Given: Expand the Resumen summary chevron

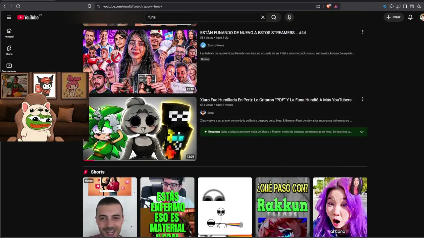Looking at the screenshot, I should click(362, 132).
